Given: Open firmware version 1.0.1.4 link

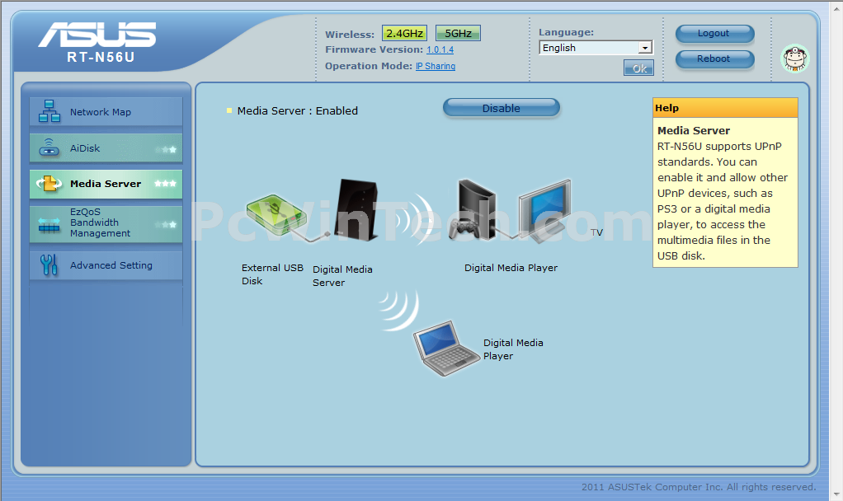Looking at the screenshot, I should [440, 50].
